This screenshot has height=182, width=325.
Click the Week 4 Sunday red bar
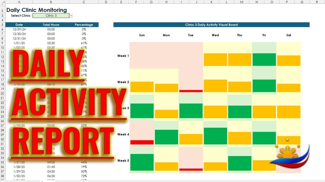142,142
